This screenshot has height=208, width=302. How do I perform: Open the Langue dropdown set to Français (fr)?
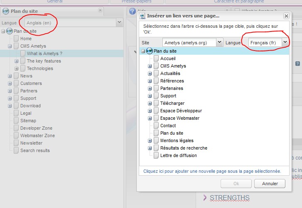[x=285, y=42]
